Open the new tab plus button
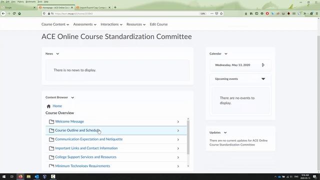Screen dimensions: 320x180 [x=115, y=7]
